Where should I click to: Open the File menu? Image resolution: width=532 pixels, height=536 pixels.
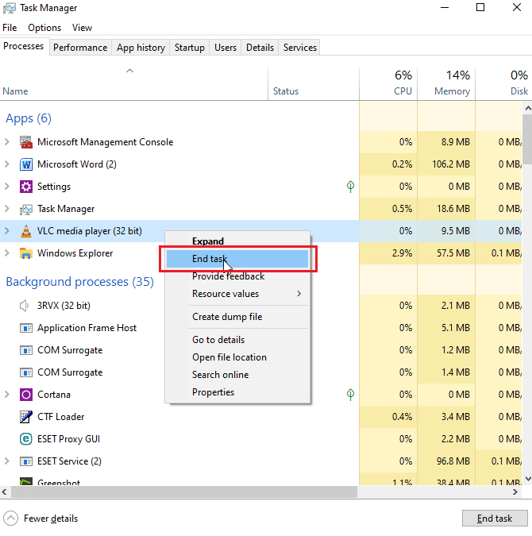click(10, 28)
